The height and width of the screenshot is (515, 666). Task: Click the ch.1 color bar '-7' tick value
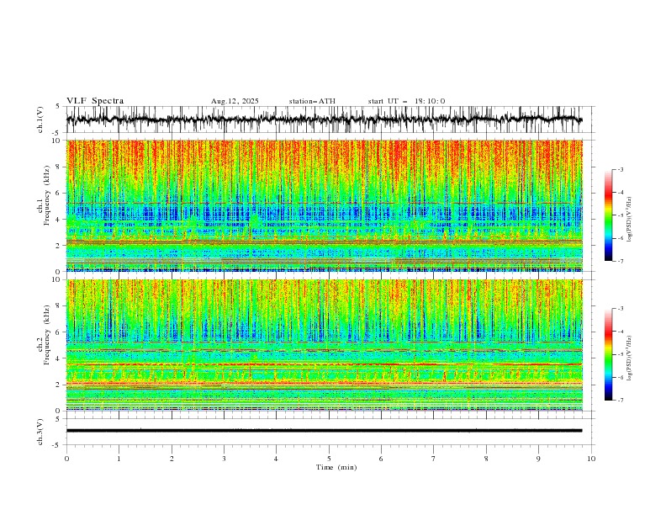coord(621,261)
